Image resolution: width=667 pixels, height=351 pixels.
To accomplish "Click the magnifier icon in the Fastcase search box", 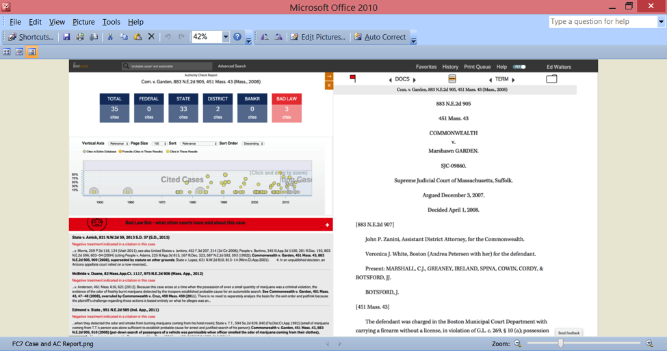I will (125, 66).
